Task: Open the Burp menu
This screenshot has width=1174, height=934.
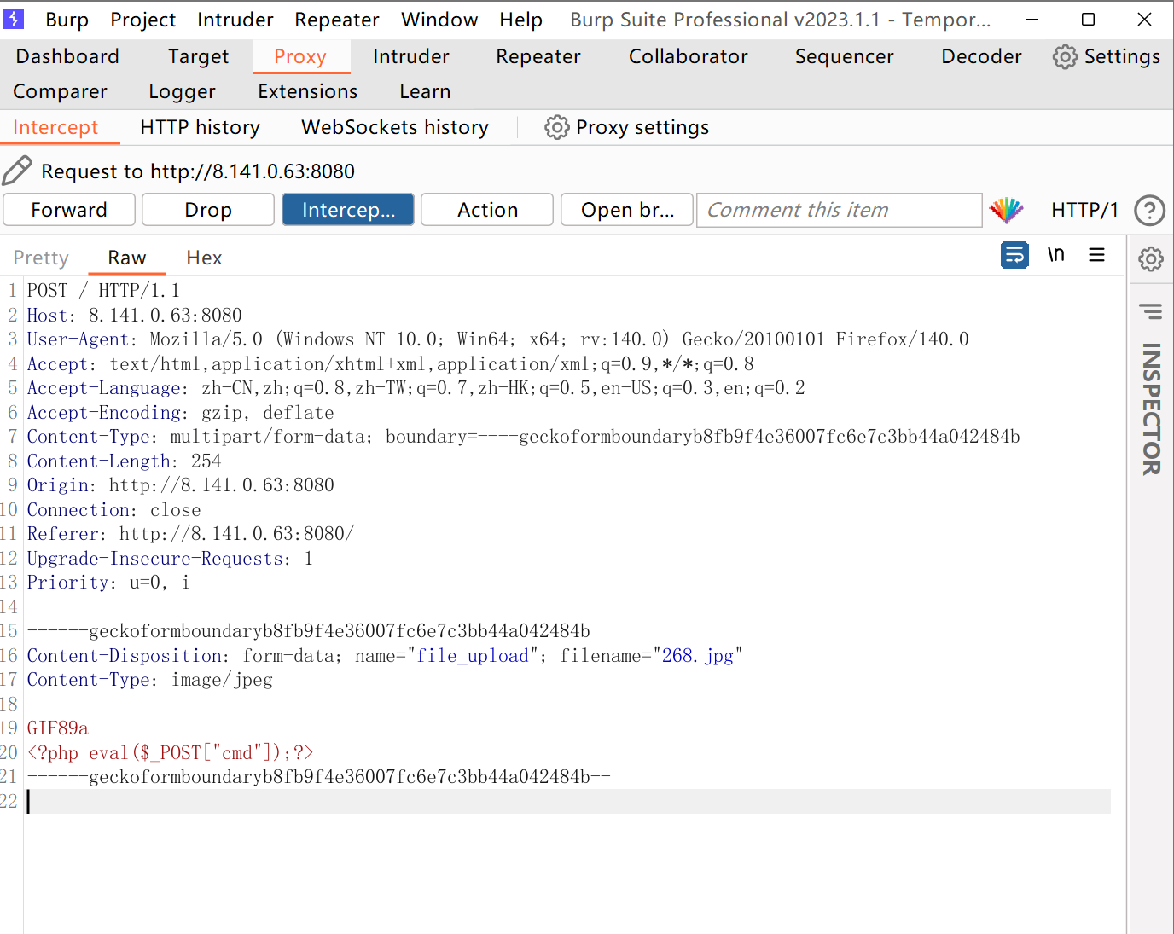Action: (67, 20)
